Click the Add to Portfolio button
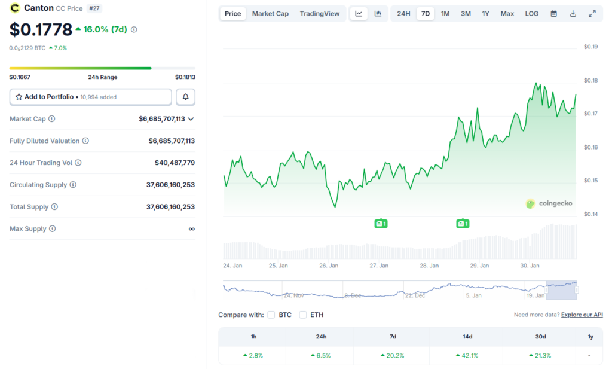 91,97
